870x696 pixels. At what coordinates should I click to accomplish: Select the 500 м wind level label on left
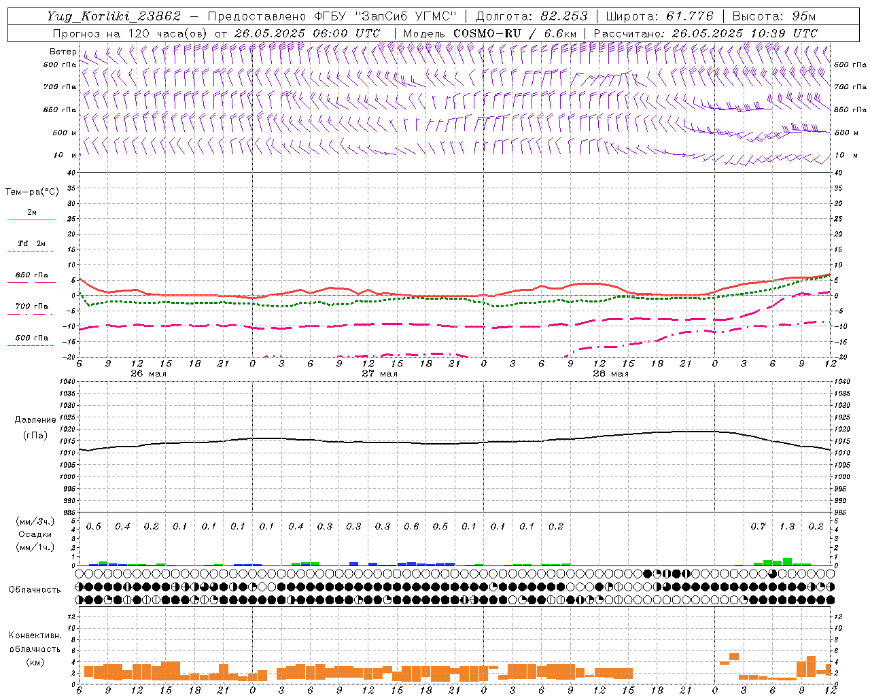[64, 133]
